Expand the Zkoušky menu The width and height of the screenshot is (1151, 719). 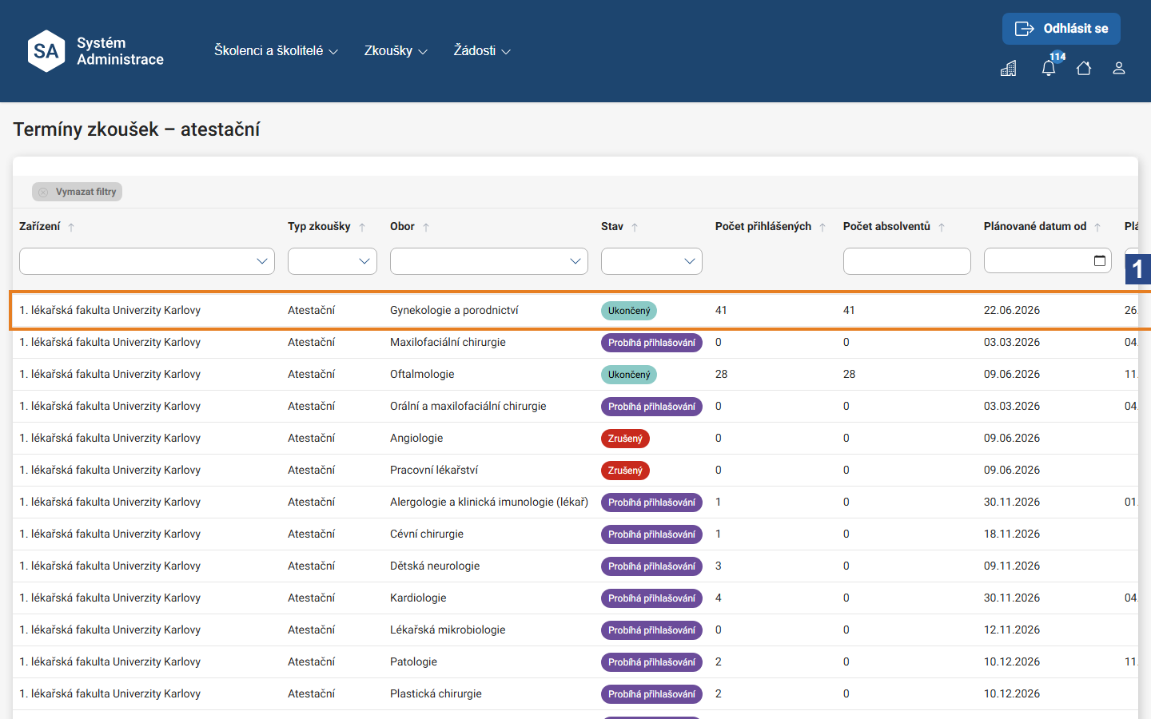[x=396, y=50]
